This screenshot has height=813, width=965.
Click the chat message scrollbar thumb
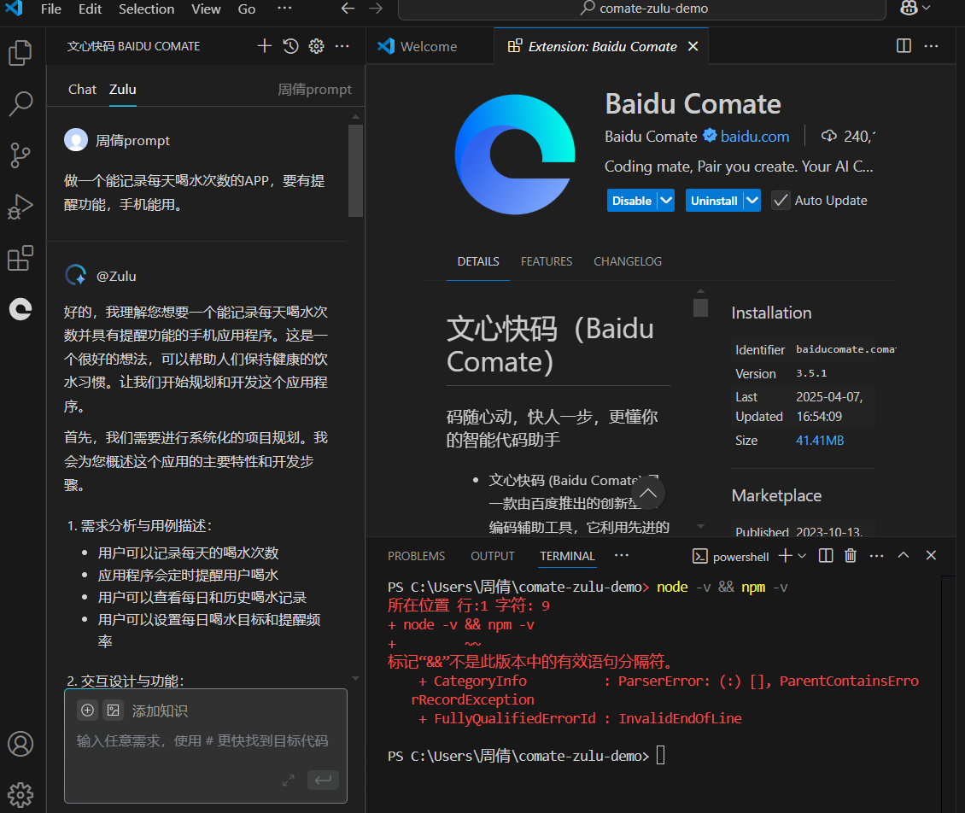355,171
